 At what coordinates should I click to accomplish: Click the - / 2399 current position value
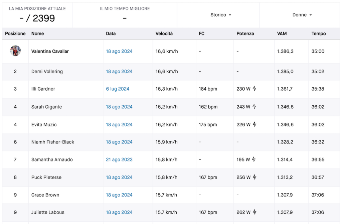point(37,18)
